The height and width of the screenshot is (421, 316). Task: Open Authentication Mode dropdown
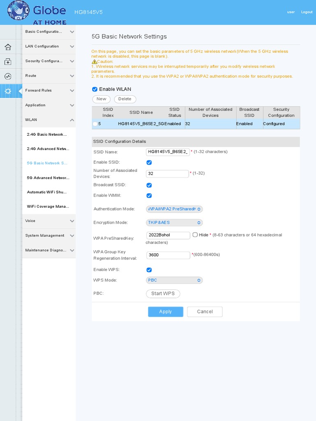(174, 209)
